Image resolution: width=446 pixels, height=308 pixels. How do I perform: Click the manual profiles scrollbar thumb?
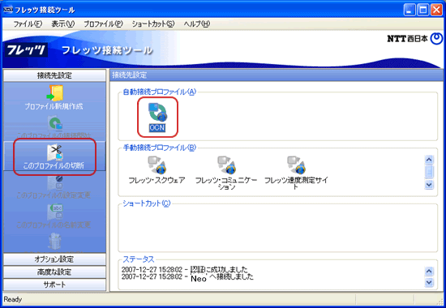click(429, 172)
